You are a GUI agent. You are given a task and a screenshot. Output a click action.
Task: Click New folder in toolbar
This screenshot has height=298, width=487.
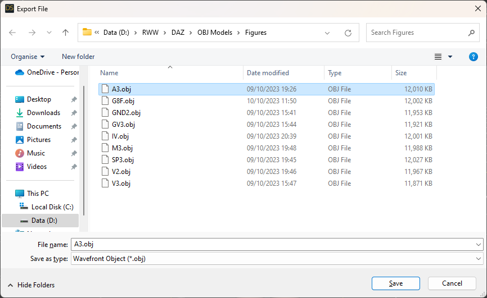pos(78,57)
